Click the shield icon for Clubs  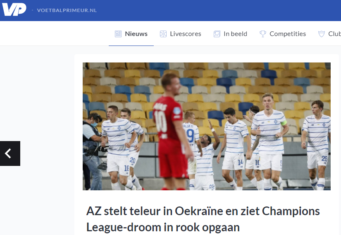[322, 34]
